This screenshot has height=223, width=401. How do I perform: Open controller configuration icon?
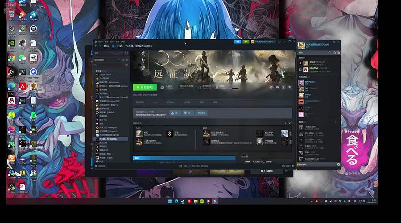click(277, 87)
